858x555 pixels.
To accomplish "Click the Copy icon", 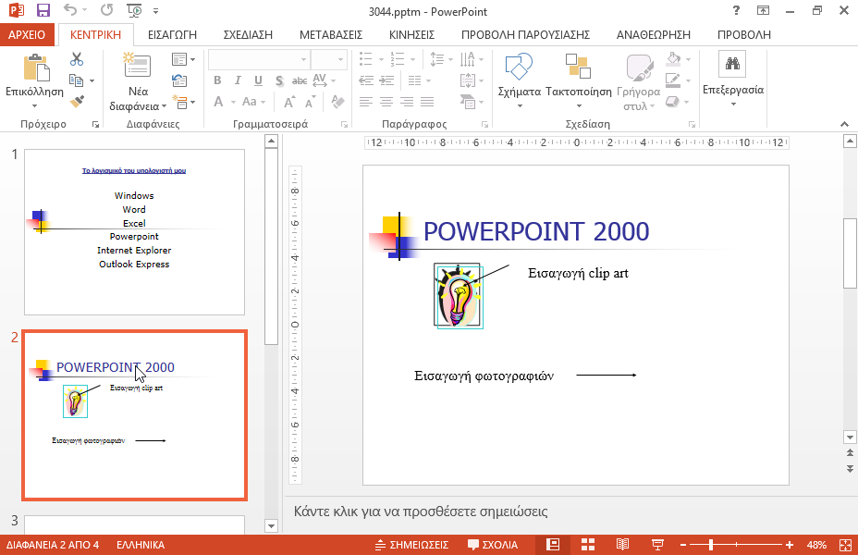I will (76, 81).
